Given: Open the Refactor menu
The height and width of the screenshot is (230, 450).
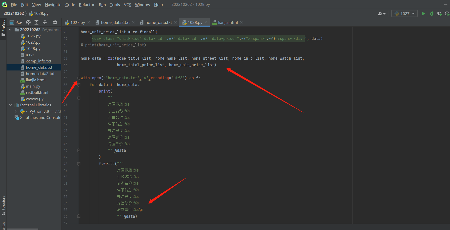Looking at the screenshot, I should pyautogui.click(x=87, y=5).
